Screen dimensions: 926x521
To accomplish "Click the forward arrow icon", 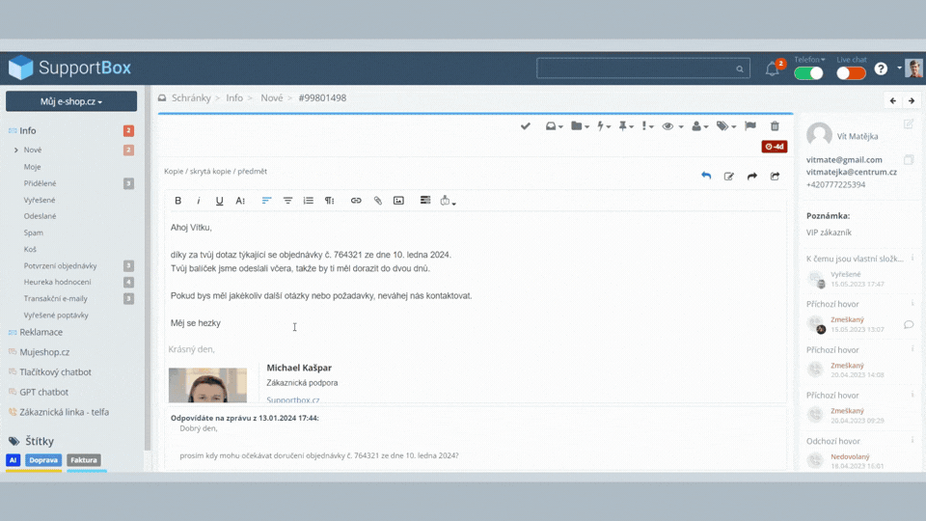I will point(752,176).
